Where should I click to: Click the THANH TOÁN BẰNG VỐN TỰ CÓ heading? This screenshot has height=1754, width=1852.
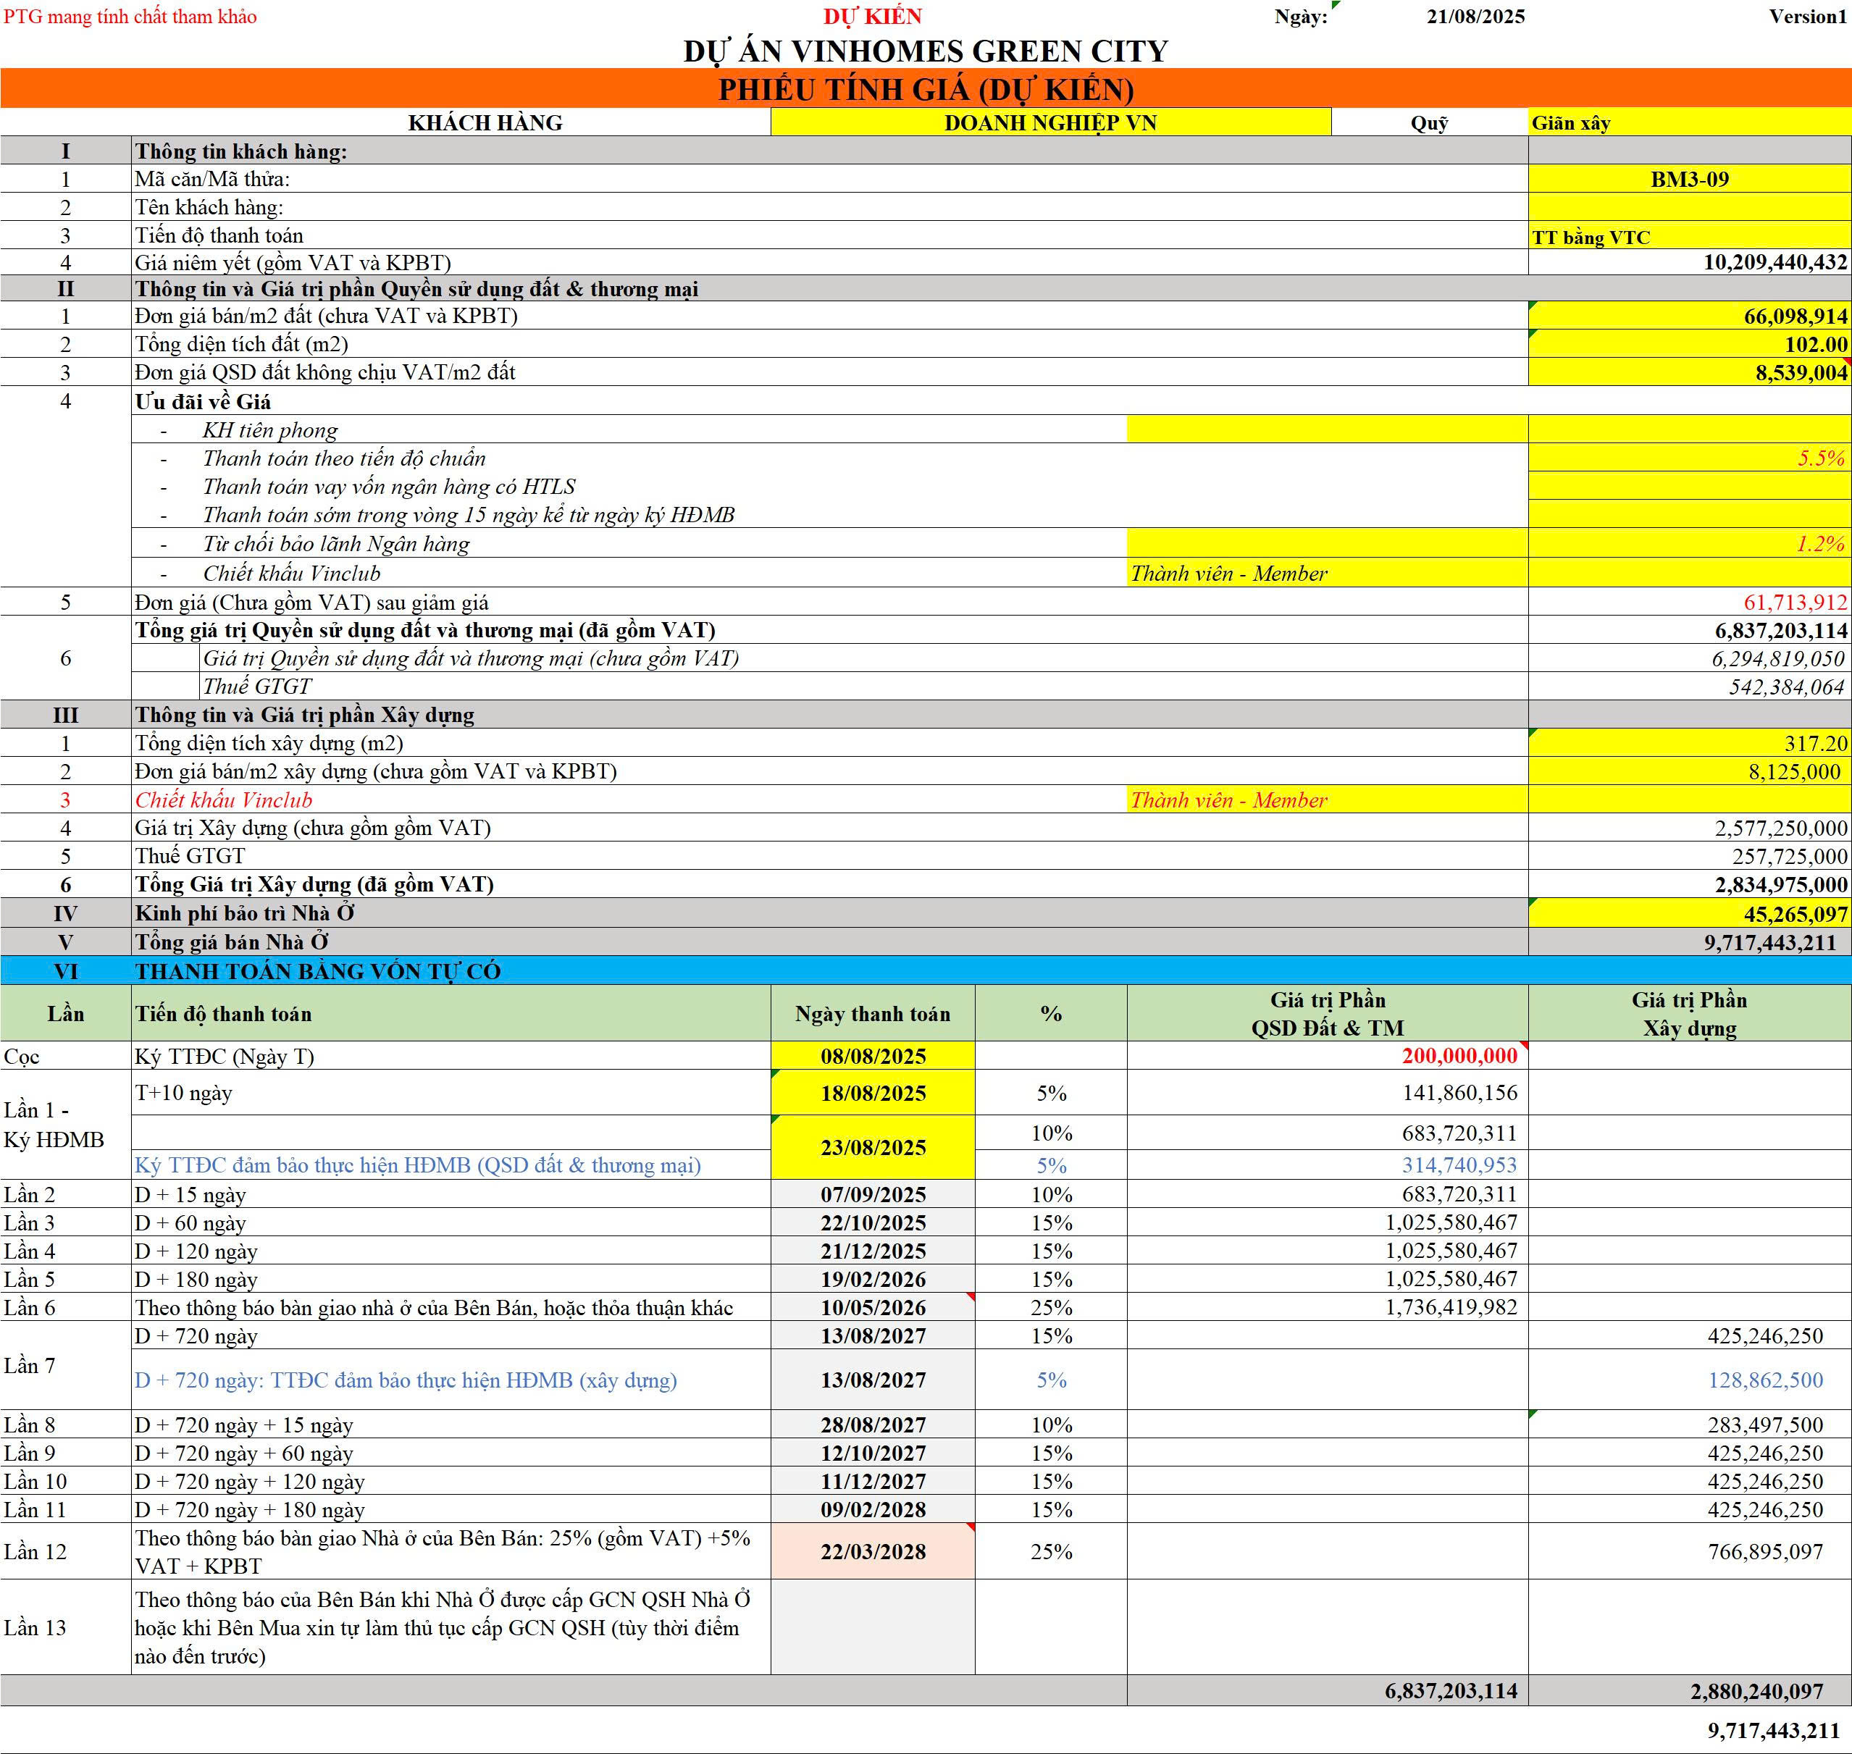tap(318, 971)
